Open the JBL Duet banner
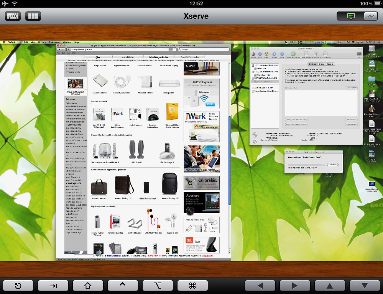The width and height of the screenshot is (383, 294). point(202,245)
